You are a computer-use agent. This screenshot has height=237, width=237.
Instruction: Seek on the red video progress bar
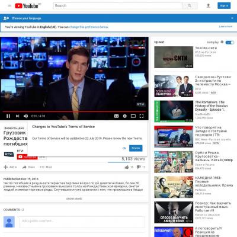point(74,111)
